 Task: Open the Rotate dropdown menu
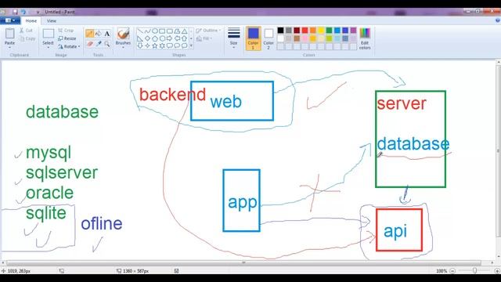69,46
